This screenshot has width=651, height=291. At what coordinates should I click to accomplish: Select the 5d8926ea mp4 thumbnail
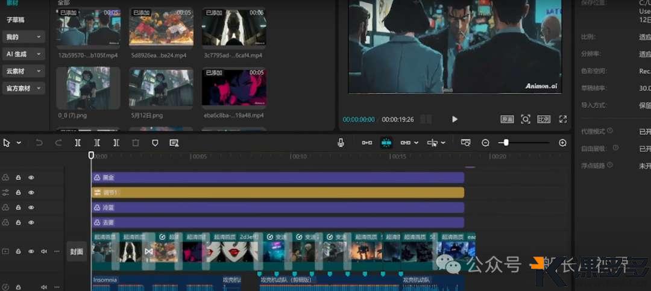tap(161, 28)
